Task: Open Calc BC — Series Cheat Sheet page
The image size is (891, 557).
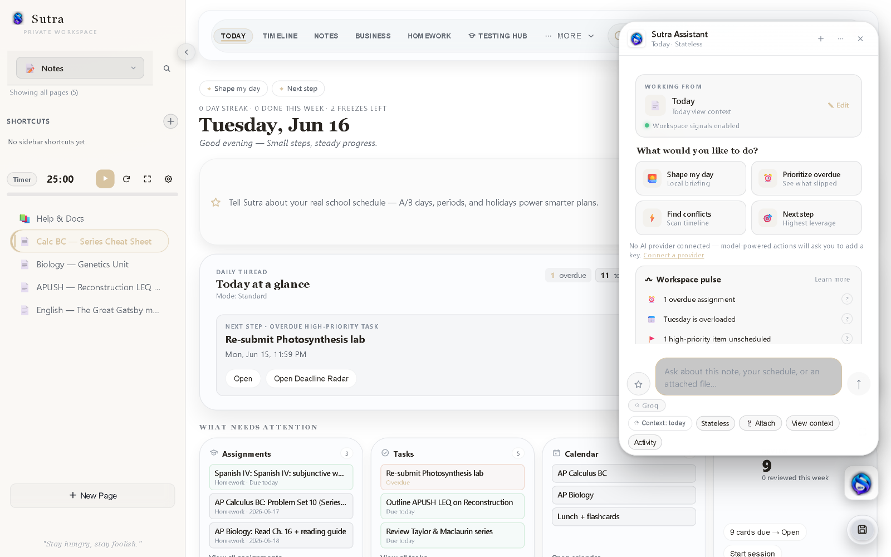Action: tap(90, 241)
